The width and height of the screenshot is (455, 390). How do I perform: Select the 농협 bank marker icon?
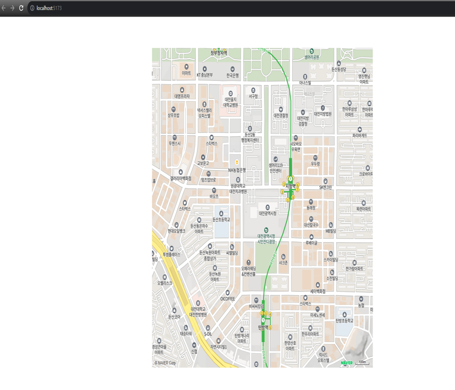coord(361,299)
